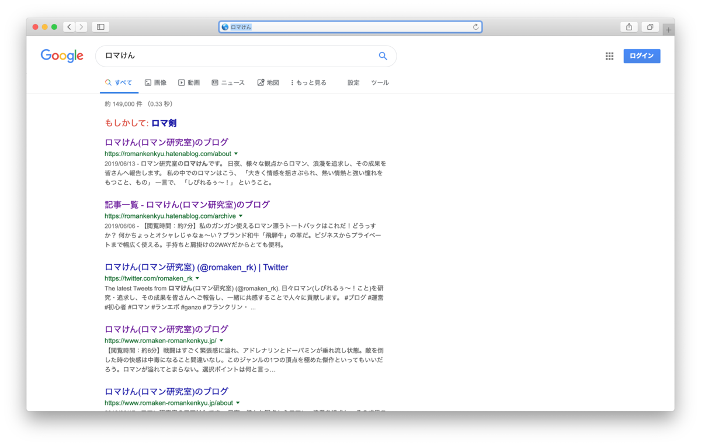The width and height of the screenshot is (701, 446).
Task: Expand arrow next to twitter.com/romaken_rk URL
Action: pyautogui.click(x=197, y=278)
